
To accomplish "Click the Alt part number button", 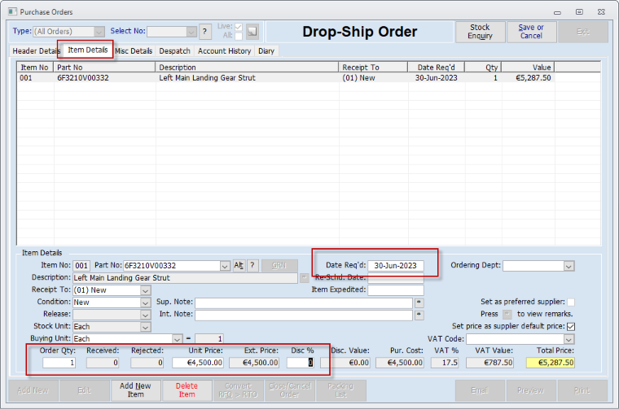I will (239, 266).
